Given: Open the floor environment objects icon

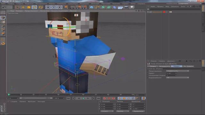Looking at the screenshot, I should tap(120, 7).
